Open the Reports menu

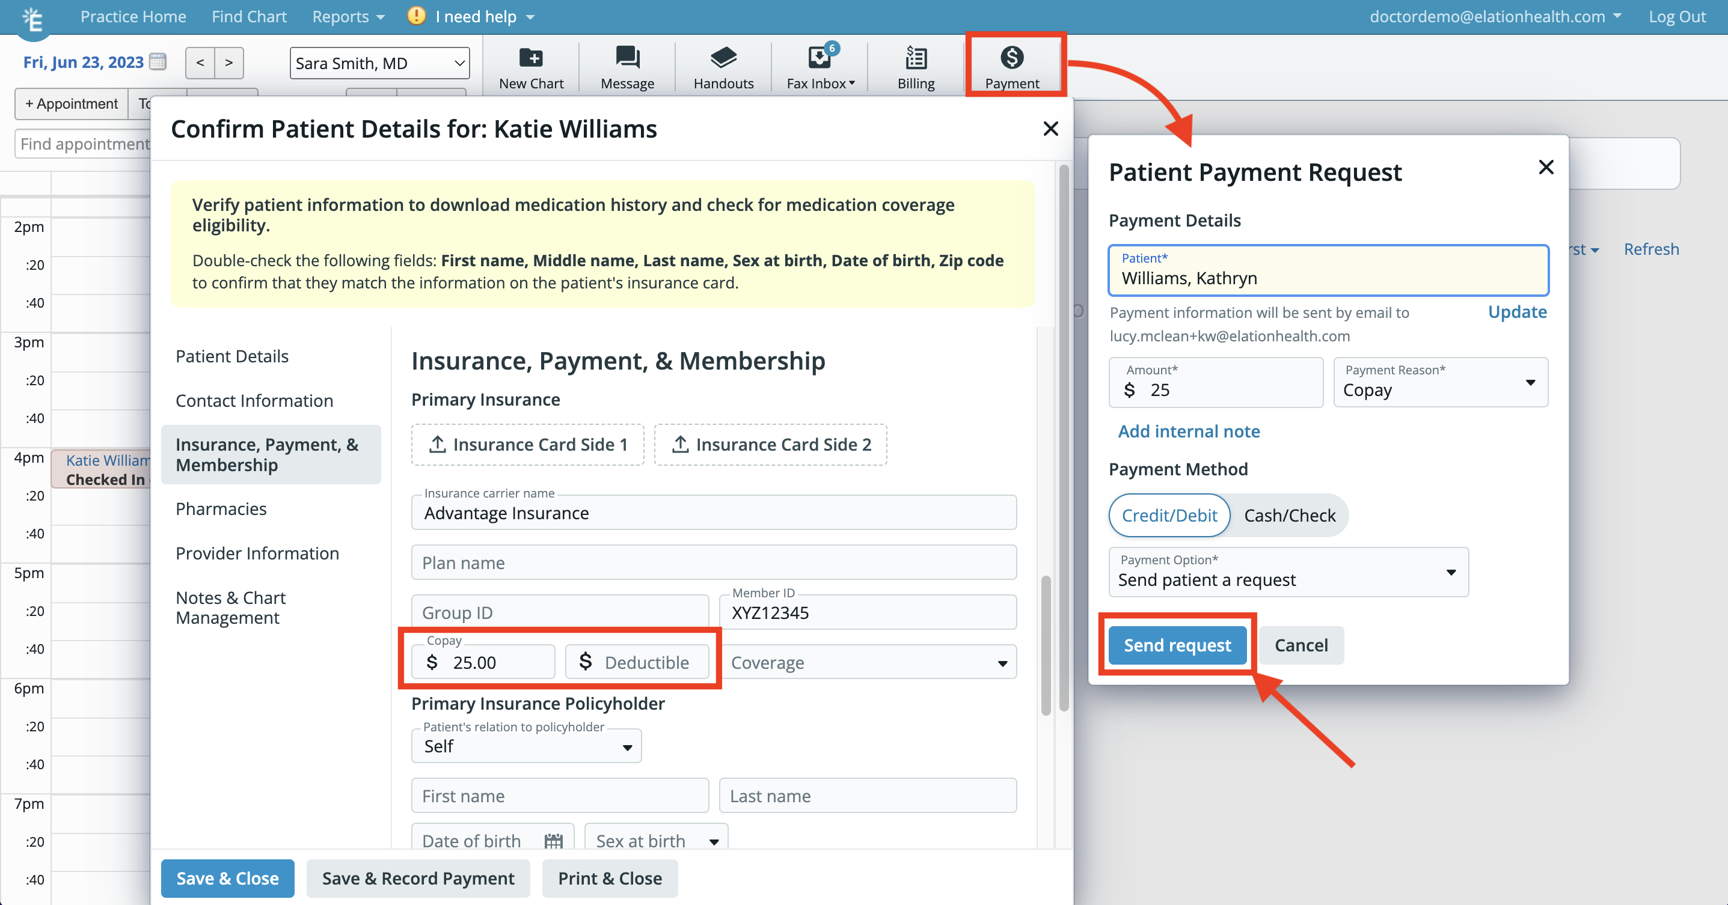coord(346,16)
